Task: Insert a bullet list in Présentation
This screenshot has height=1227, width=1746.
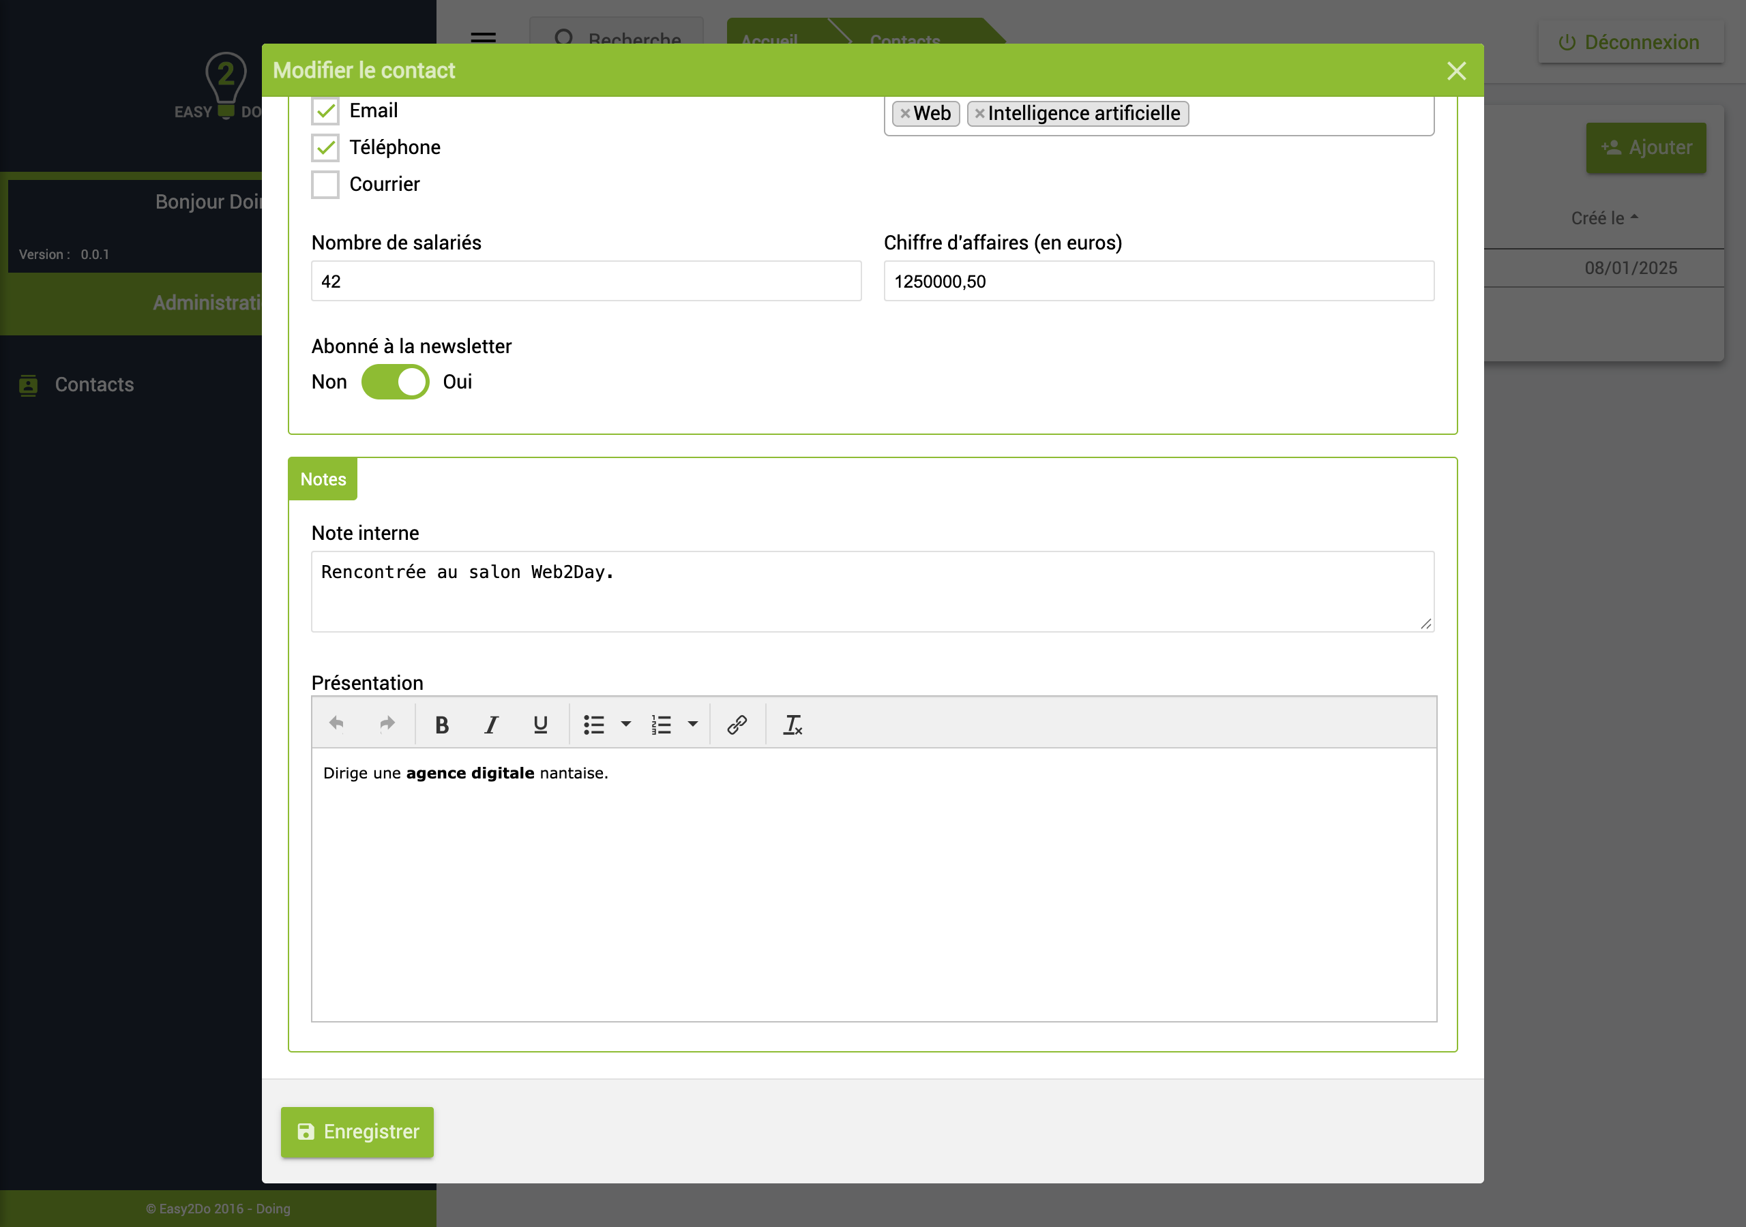Action: click(594, 725)
